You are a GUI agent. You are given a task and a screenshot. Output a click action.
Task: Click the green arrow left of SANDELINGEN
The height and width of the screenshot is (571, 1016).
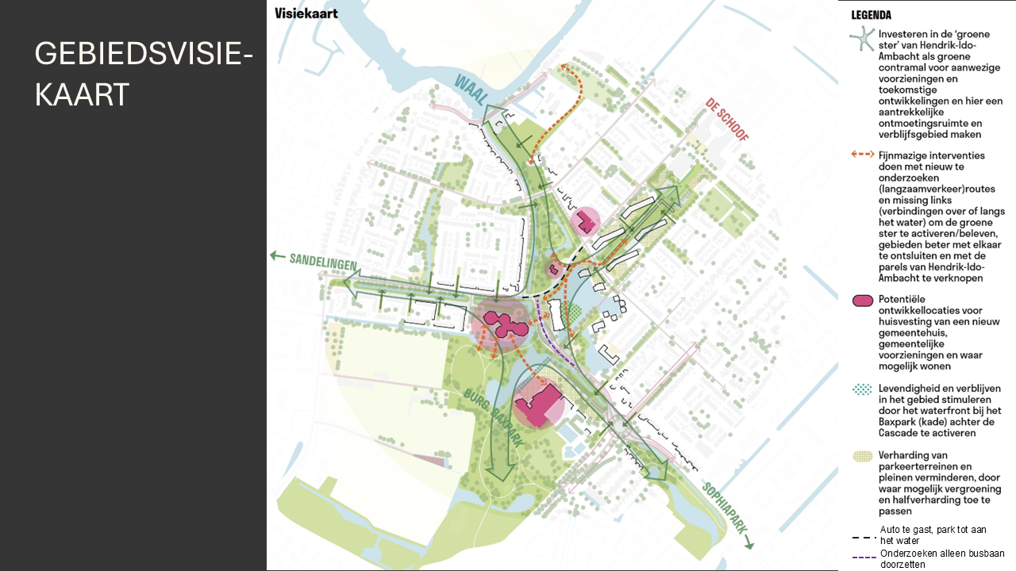pos(275,256)
